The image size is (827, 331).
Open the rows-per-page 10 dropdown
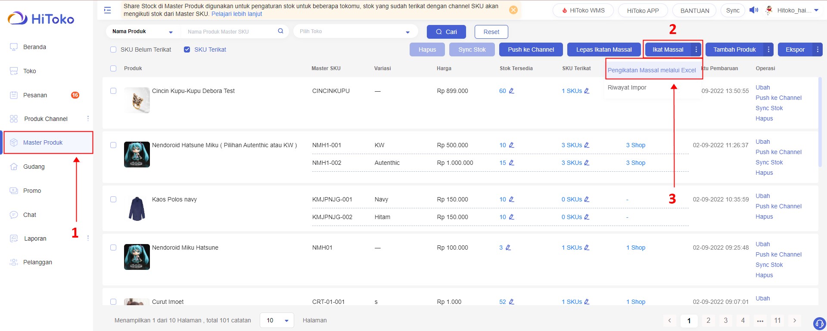[x=277, y=320]
